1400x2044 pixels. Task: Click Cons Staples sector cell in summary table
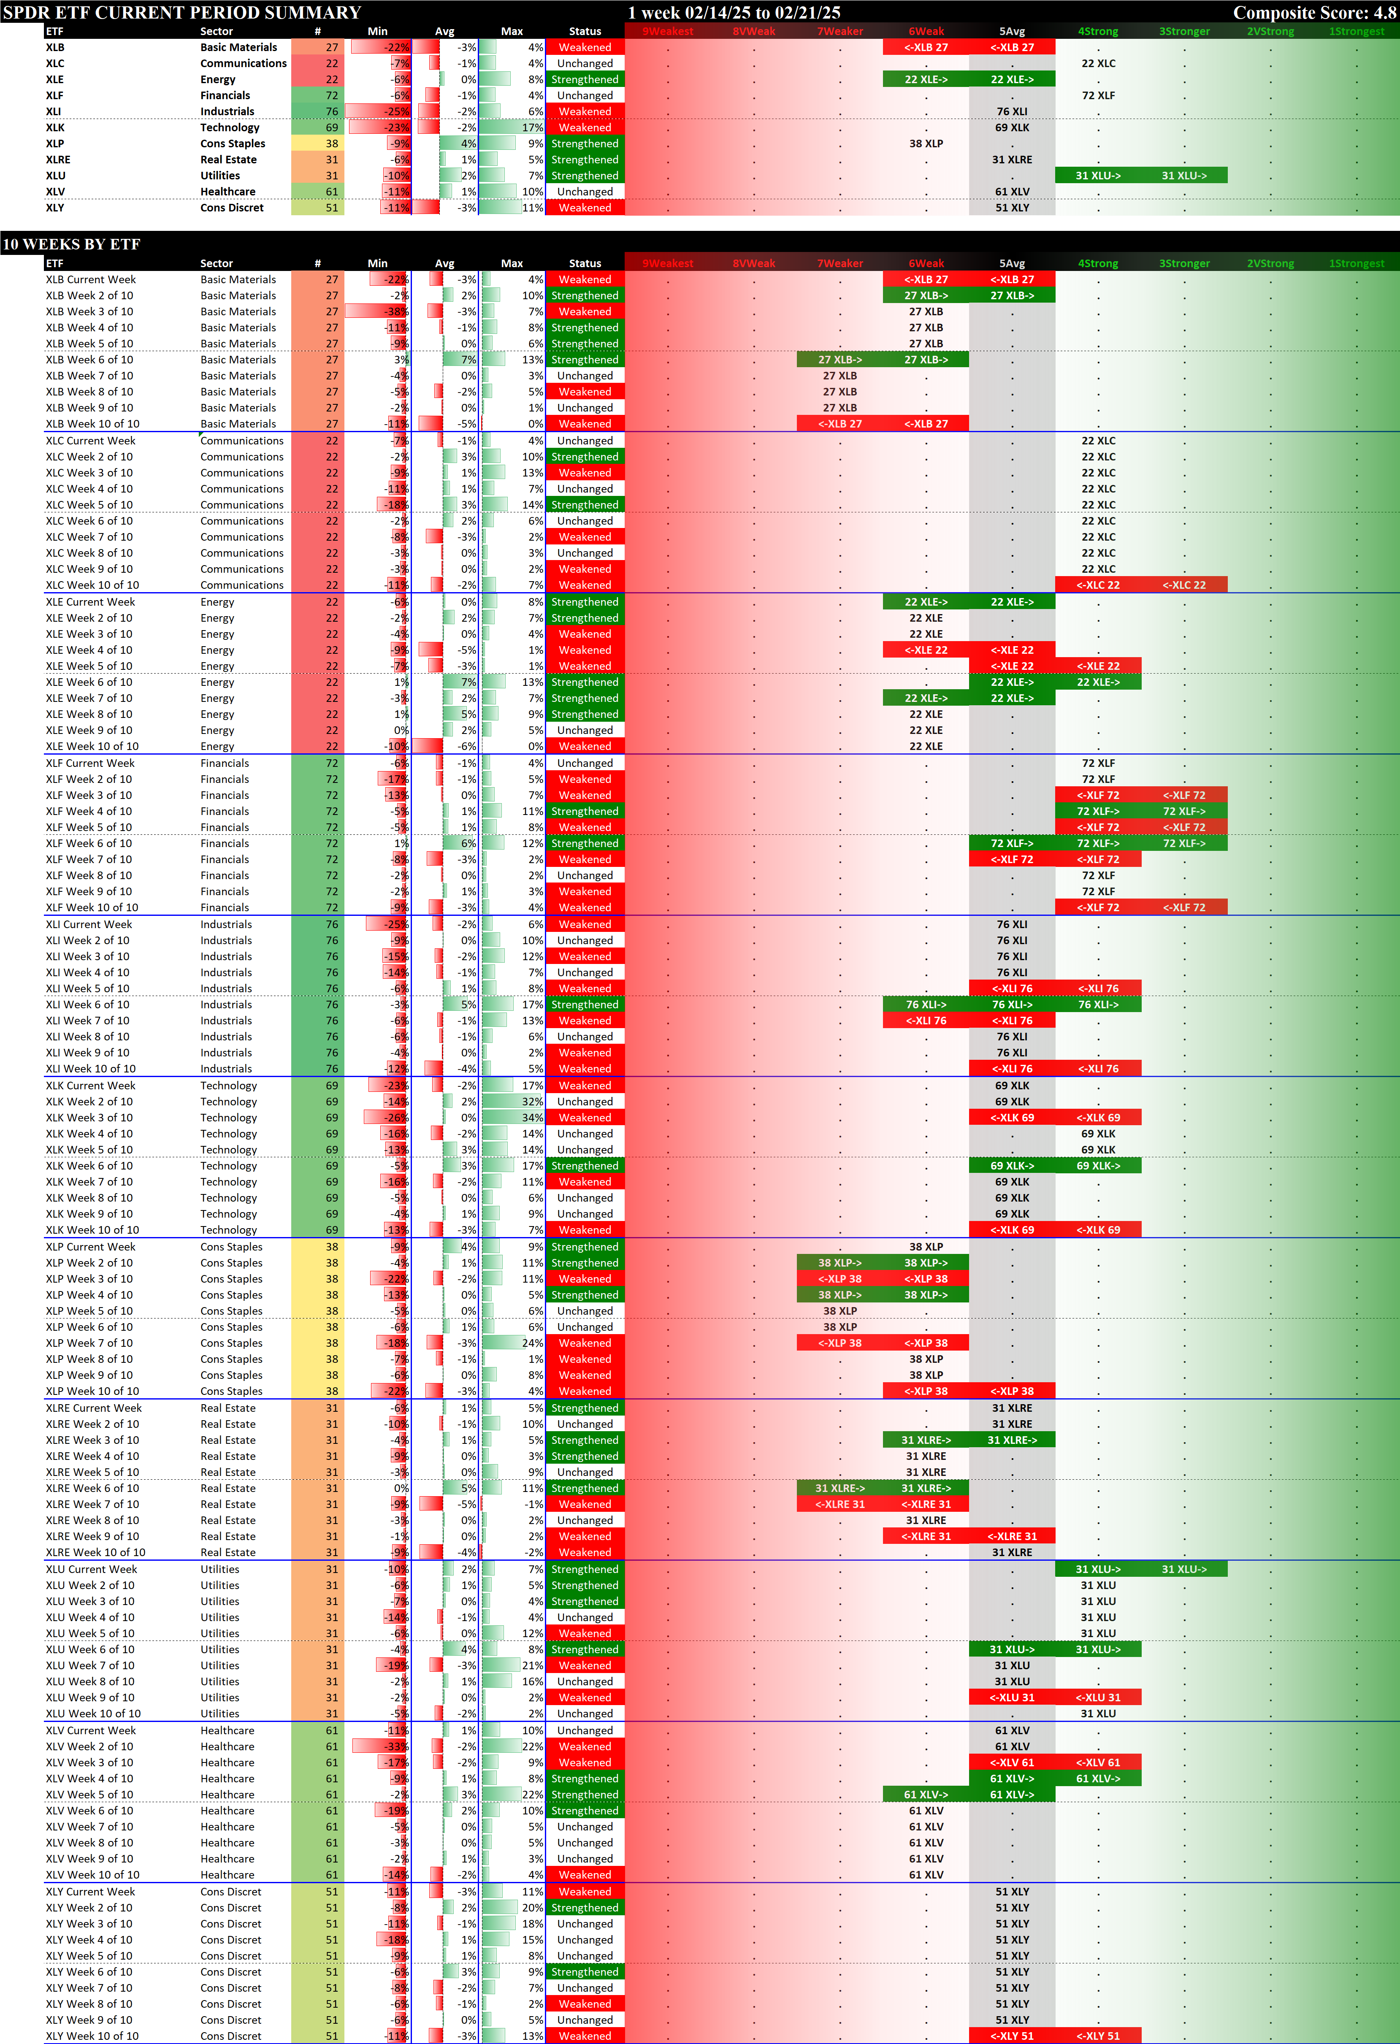coord(232,143)
